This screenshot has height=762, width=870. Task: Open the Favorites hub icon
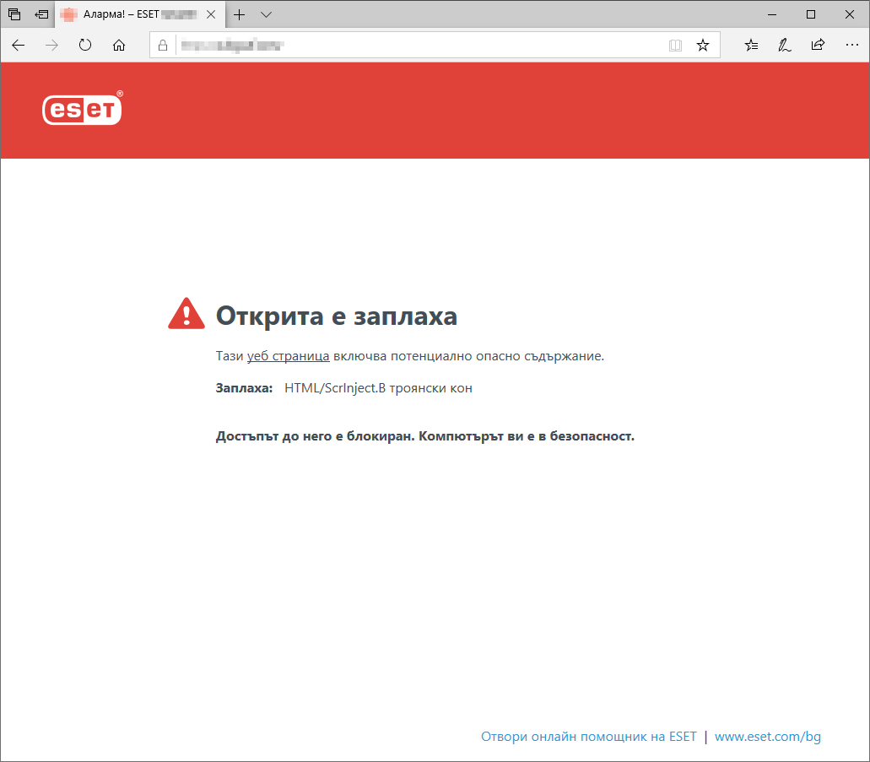tap(750, 45)
